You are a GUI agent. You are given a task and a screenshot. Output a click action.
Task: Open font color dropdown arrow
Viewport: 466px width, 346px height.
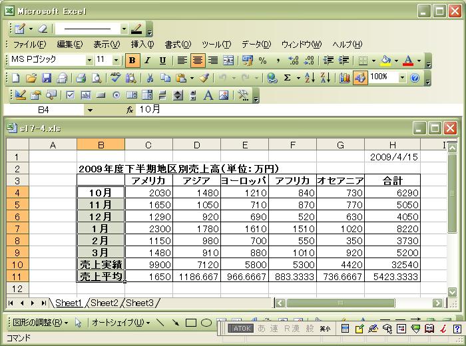click(x=419, y=61)
